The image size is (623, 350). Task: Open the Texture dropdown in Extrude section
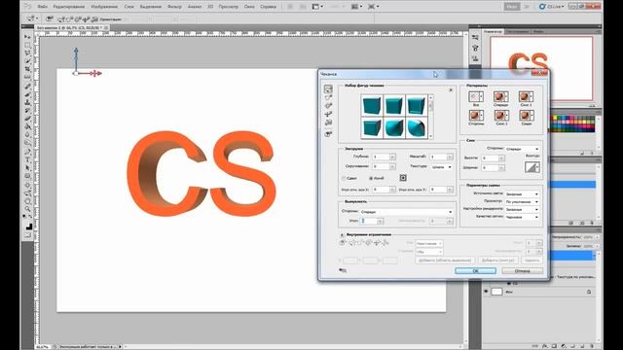442,167
